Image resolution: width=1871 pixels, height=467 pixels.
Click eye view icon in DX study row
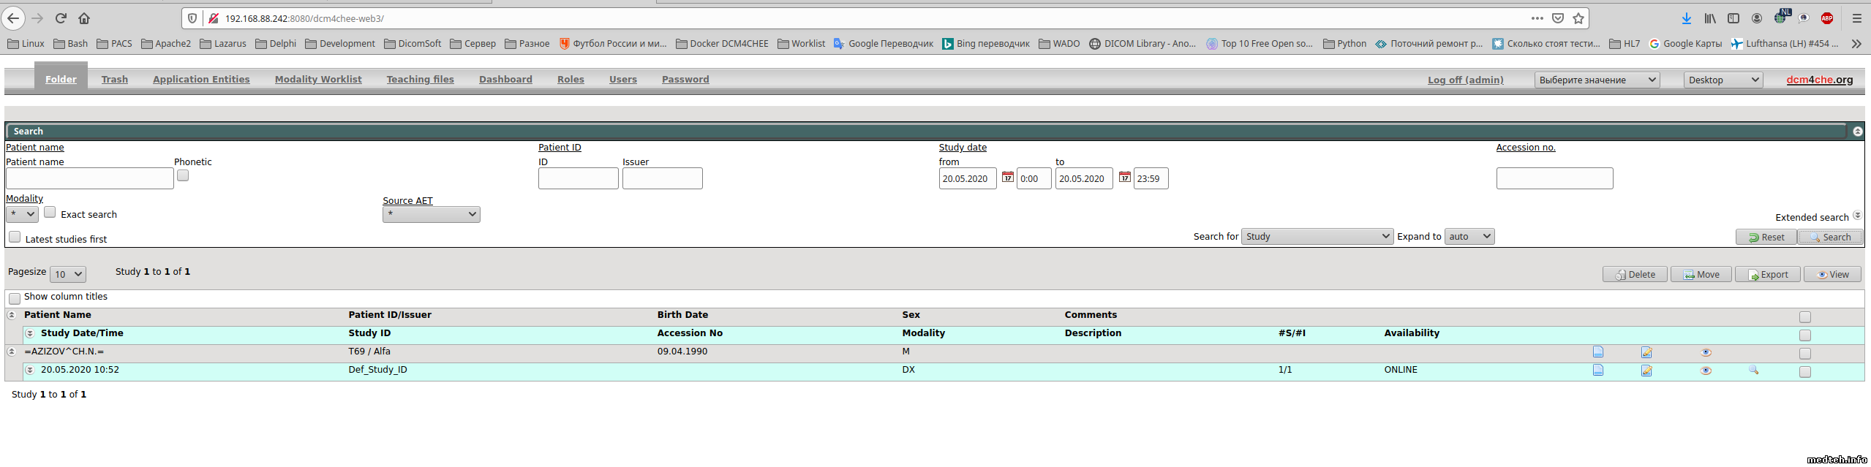1706,371
